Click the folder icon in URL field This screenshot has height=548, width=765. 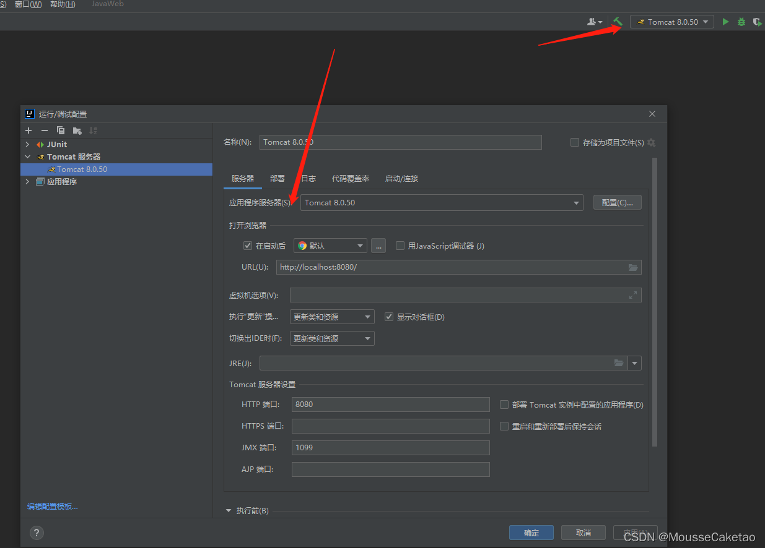[632, 267]
